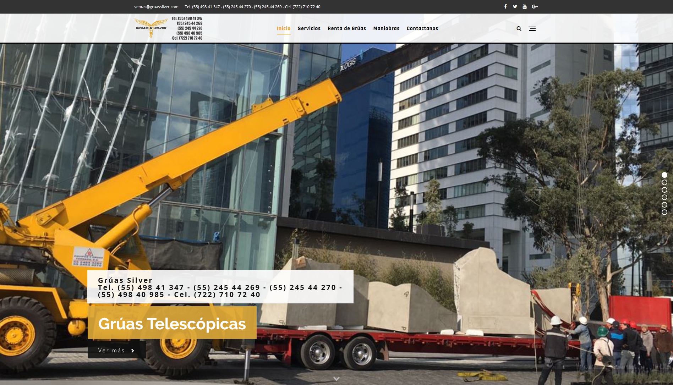
Task: Click the ventas@gruassilver.com email link
Action: 156,7
